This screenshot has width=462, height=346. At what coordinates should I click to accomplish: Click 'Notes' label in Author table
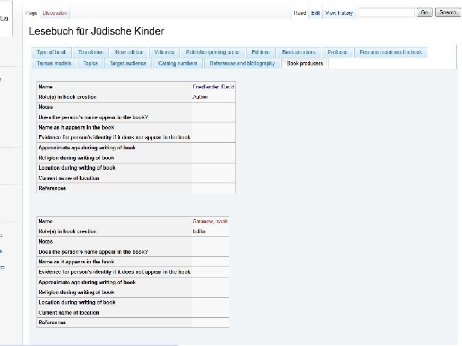click(x=46, y=107)
